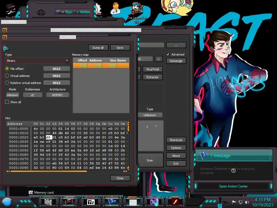Click the VirusTotal button

point(153,69)
